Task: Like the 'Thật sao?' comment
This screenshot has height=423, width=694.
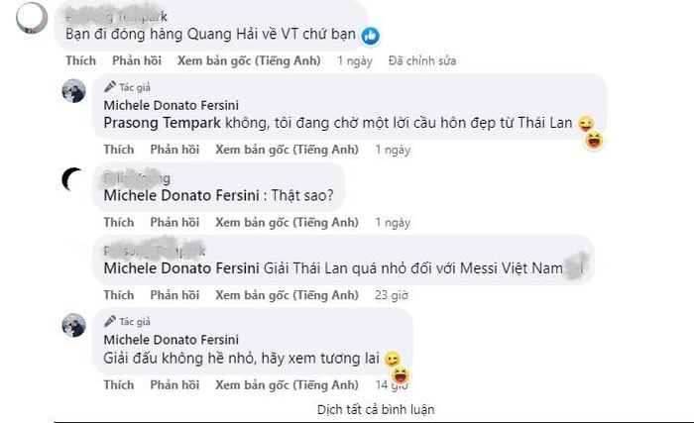Action: point(119,222)
